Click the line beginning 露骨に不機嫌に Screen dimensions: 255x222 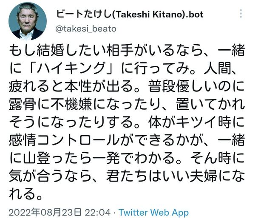127,104
